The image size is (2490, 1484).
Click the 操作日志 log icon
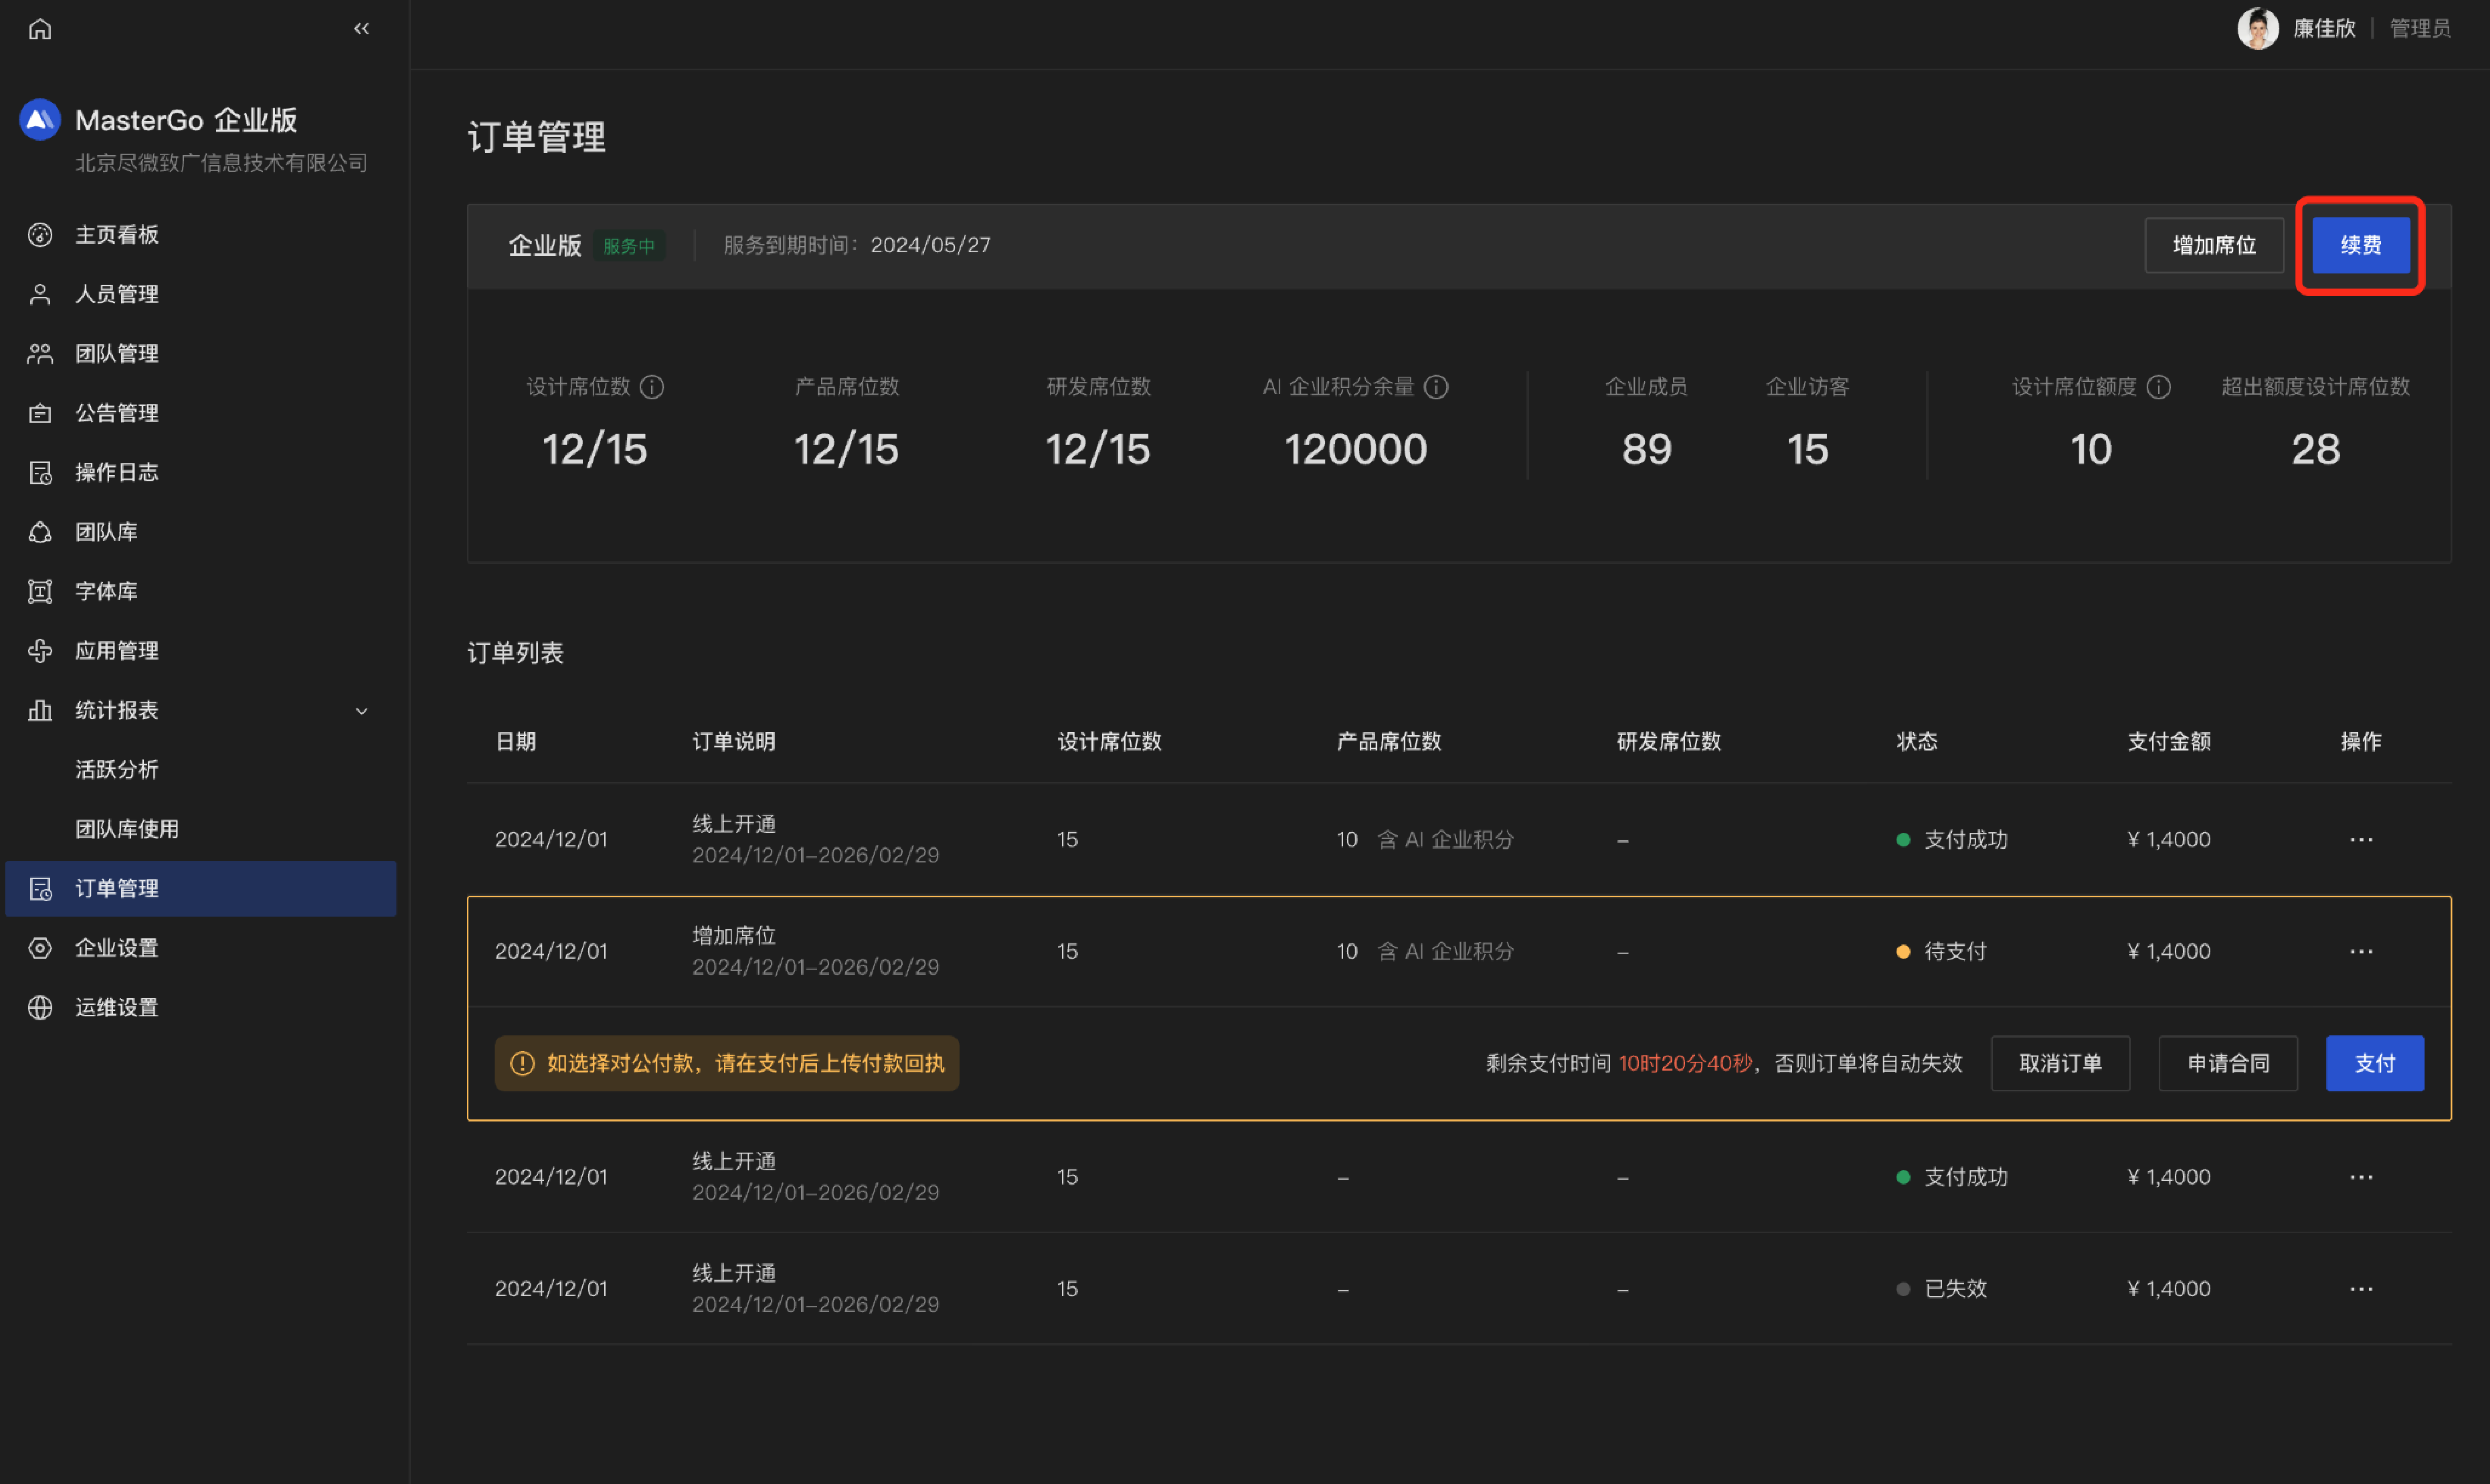40,472
